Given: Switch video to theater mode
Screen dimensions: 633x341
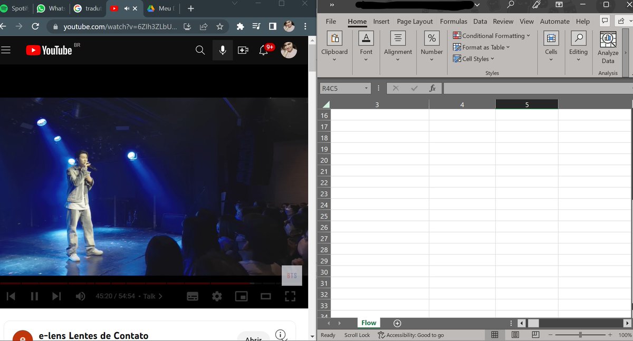Looking at the screenshot, I should tap(265, 296).
